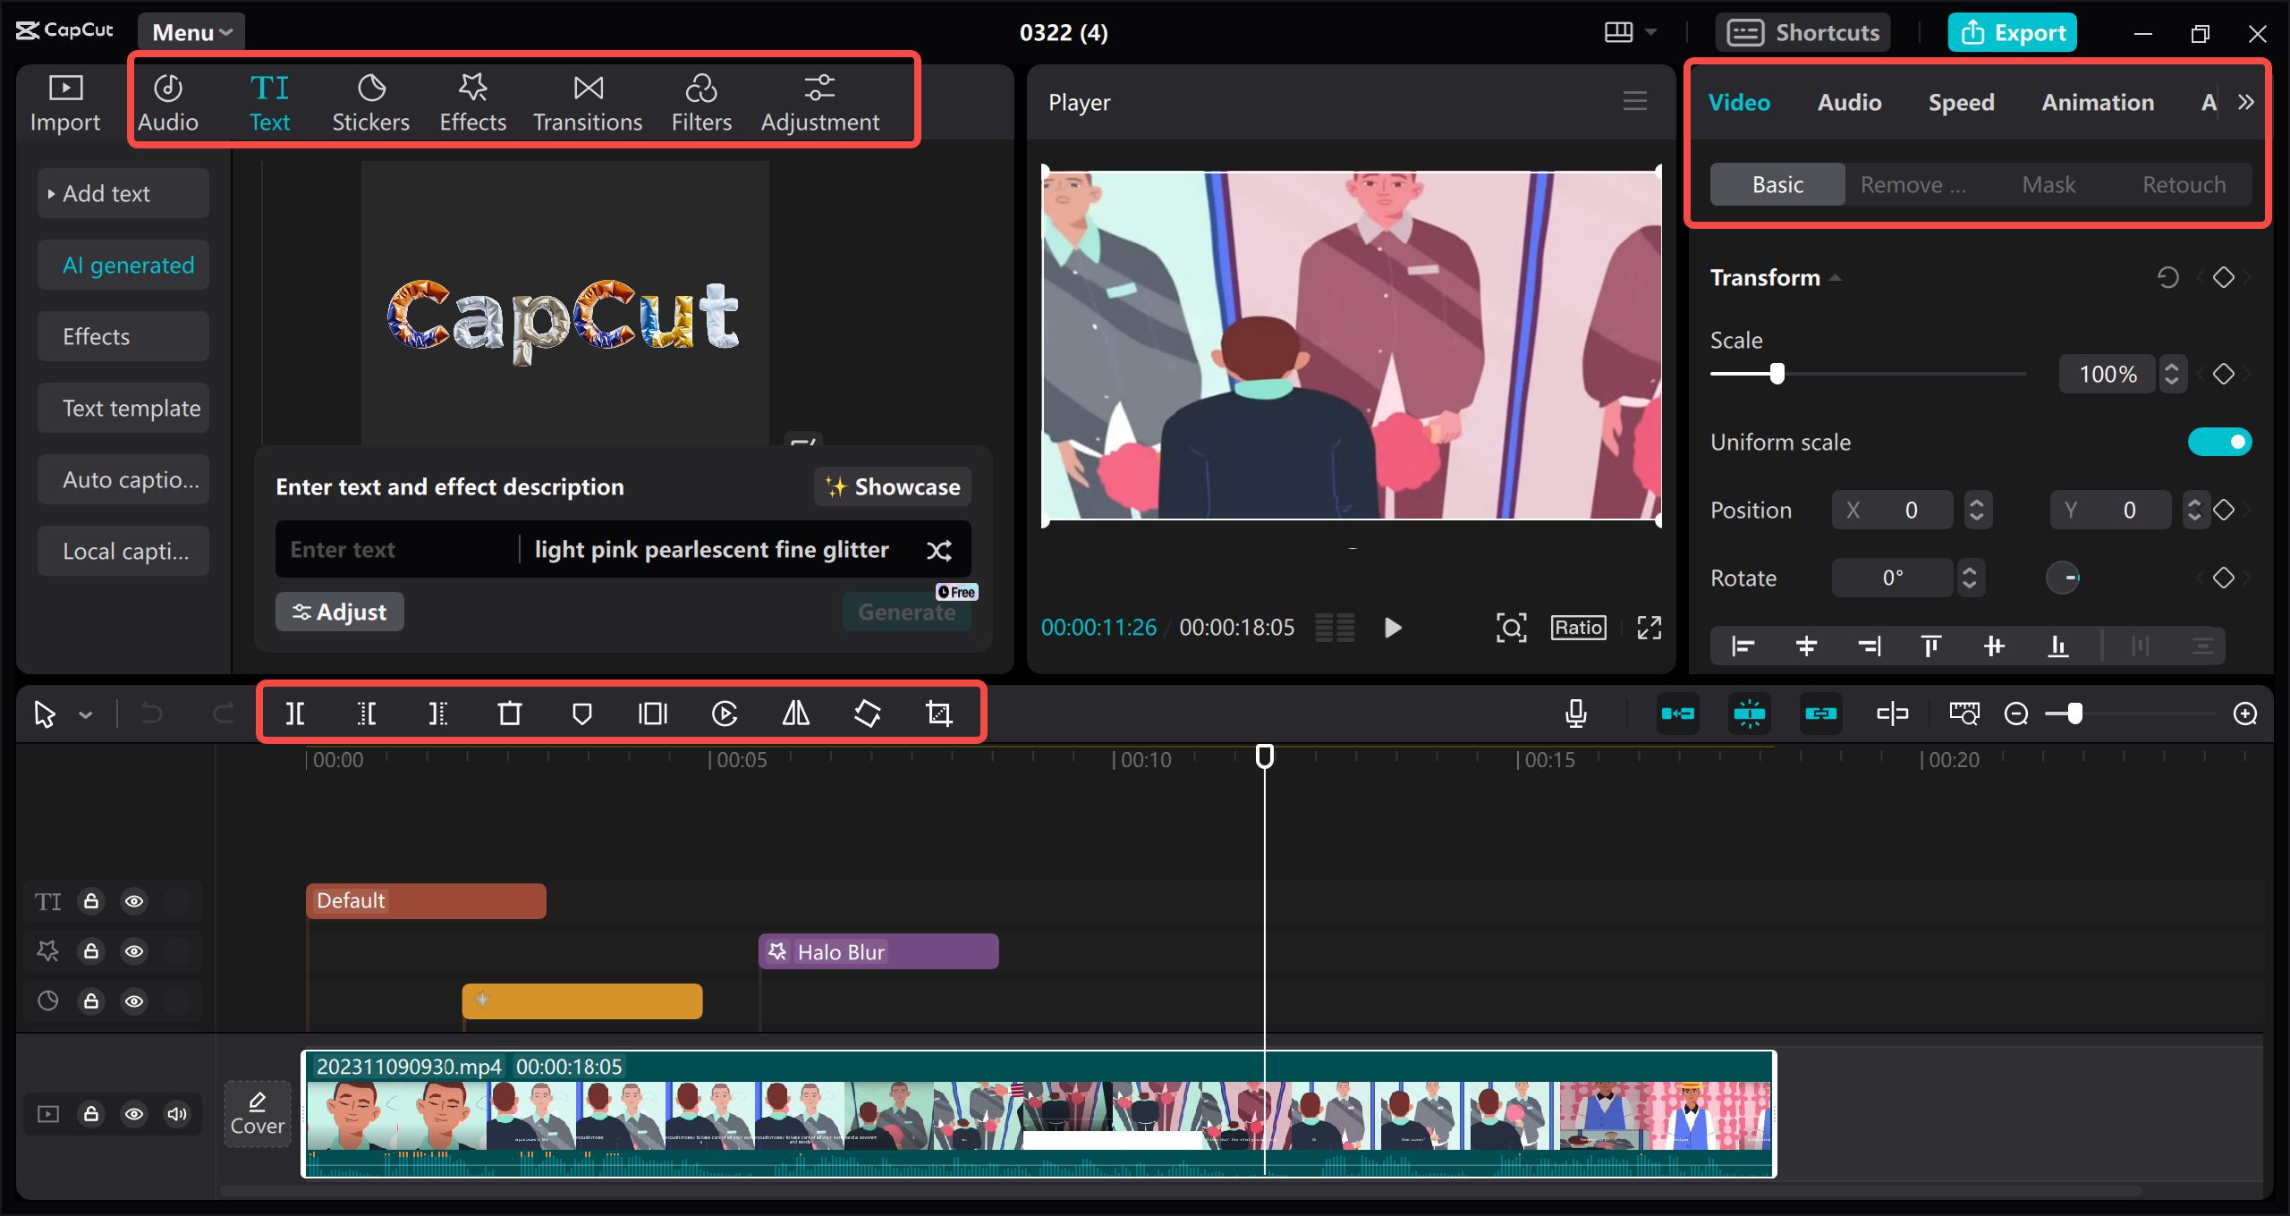Click the Crop tool icon
Image resolution: width=2290 pixels, height=1216 pixels.
(939, 714)
